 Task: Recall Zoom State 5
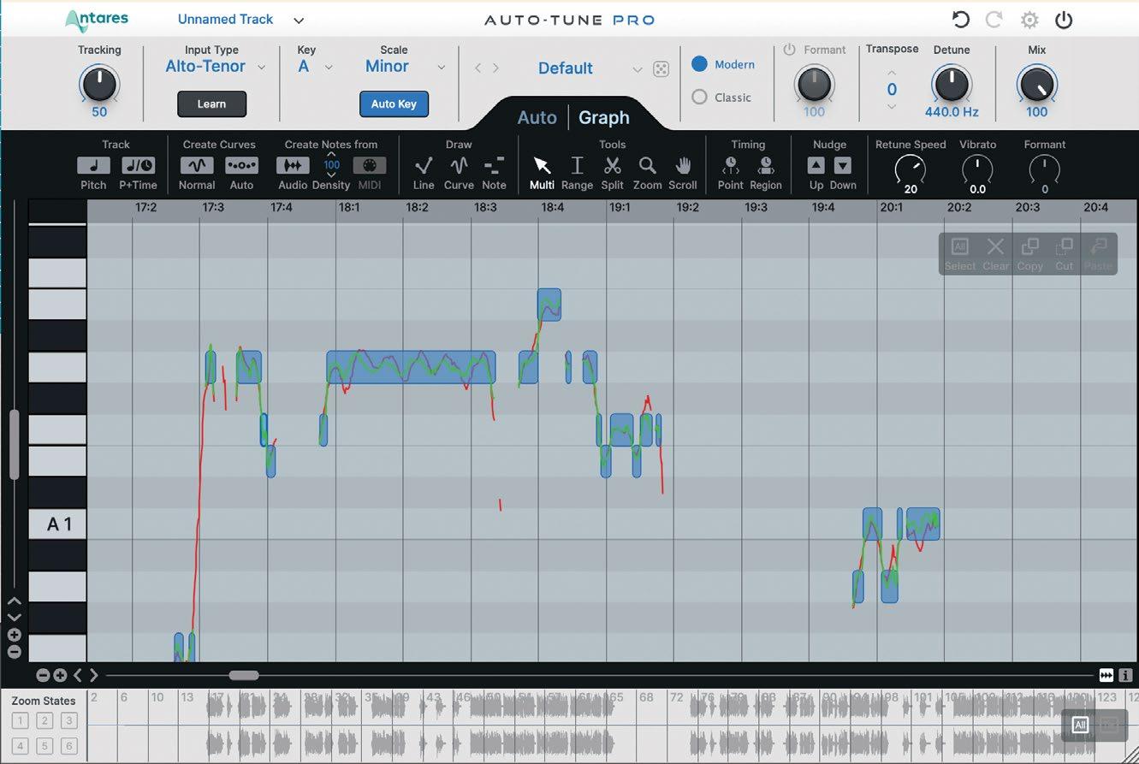coord(44,746)
